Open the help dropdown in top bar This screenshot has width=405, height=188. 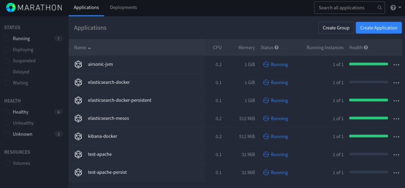[395, 8]
